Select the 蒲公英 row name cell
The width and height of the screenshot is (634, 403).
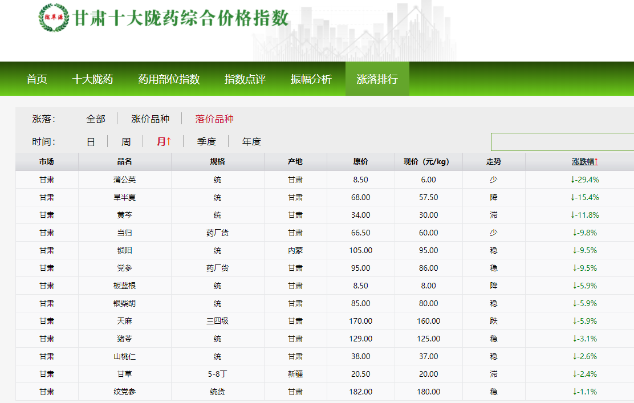(125, 180)
